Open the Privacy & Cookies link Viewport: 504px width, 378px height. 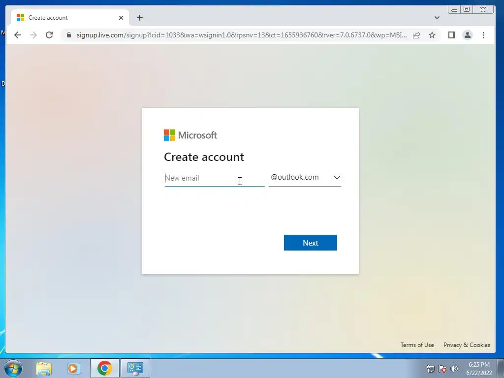coord(467,345)
